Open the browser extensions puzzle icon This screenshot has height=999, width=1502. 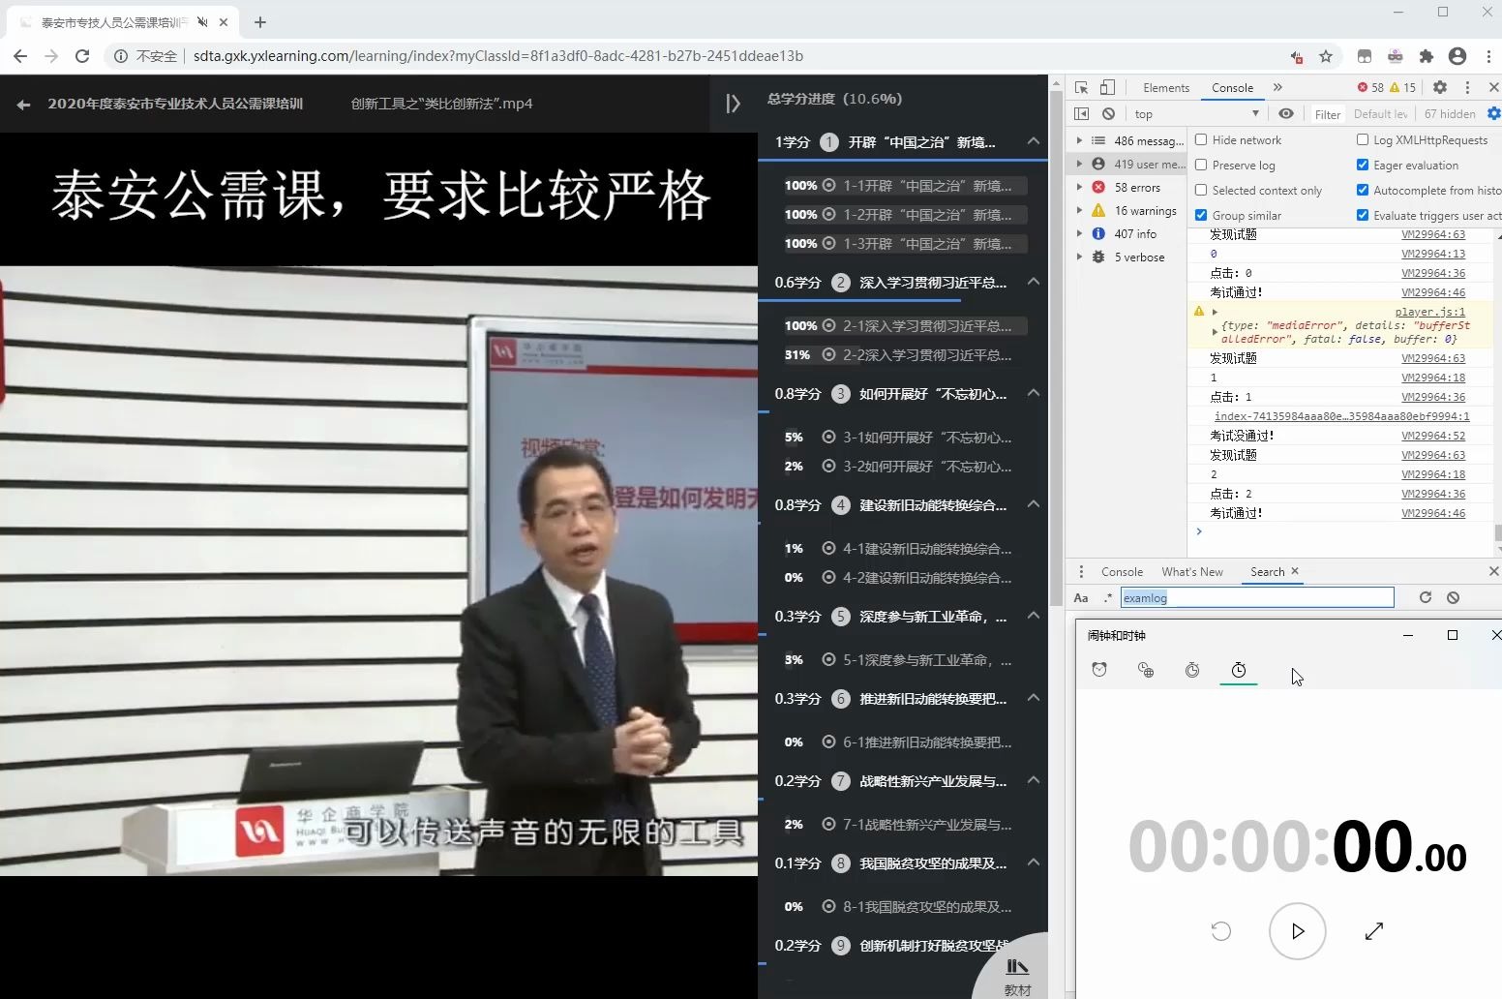click(x=1426, y=56)
